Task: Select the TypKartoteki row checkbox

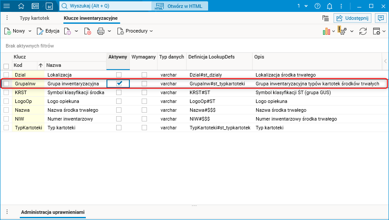Action: point(6,128)
